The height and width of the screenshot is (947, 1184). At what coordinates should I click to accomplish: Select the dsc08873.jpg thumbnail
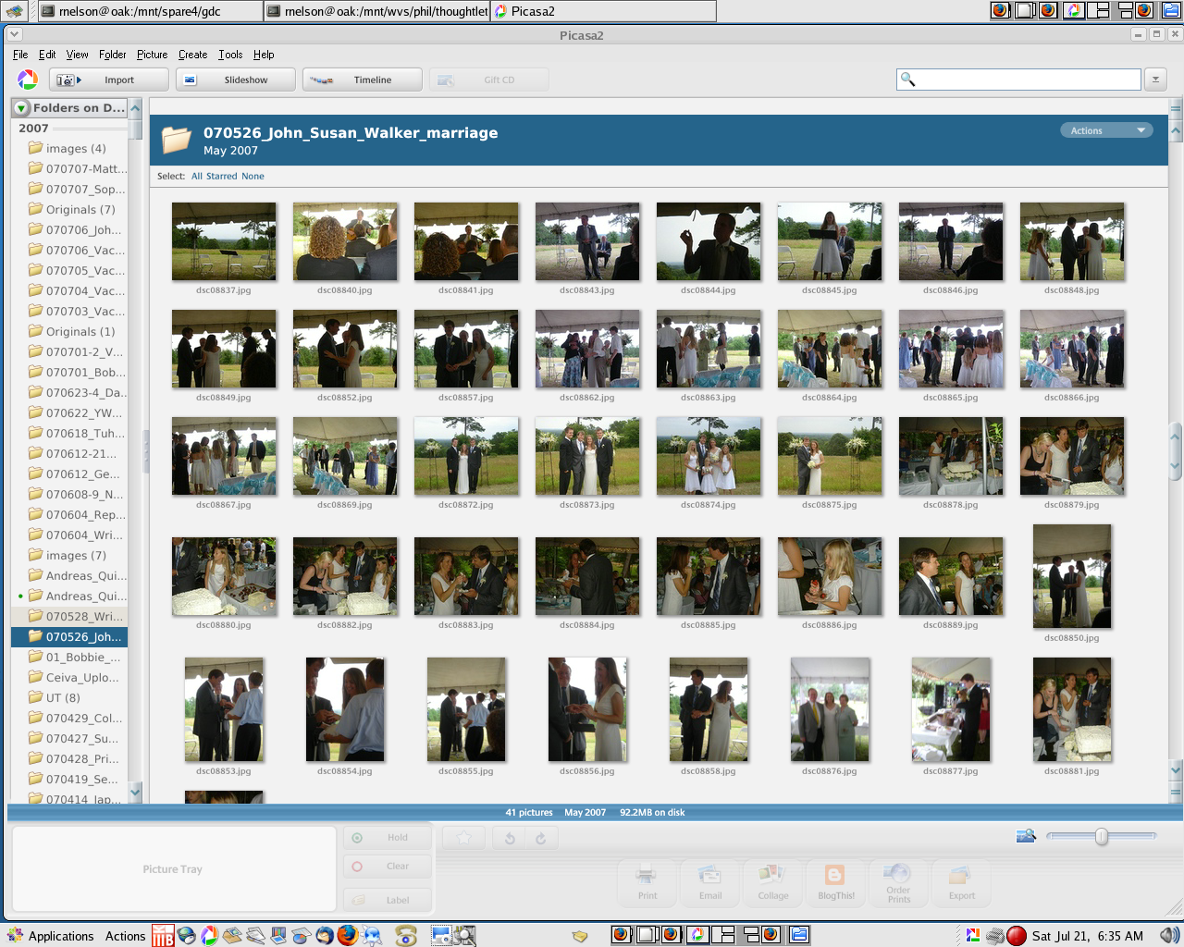(x=587, y=456)
